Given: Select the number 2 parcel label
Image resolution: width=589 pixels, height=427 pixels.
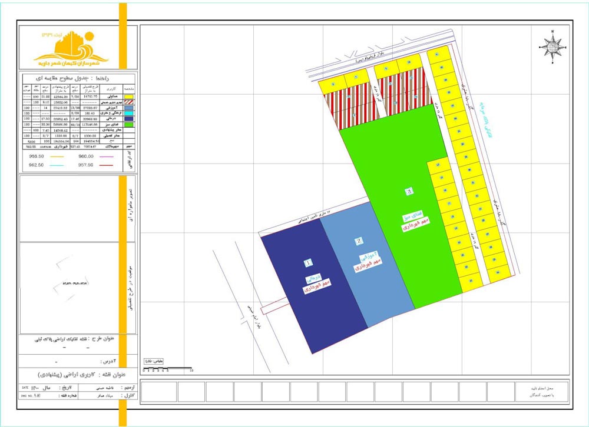Looking at the screenshot, I should click(x=358, y=241).
